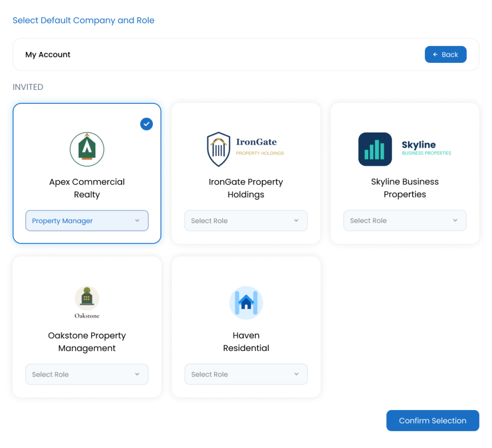This screenshot has width=492, height=448.
Task: Open the Property Manager role dropdown
Action: (x=87, y=221)
